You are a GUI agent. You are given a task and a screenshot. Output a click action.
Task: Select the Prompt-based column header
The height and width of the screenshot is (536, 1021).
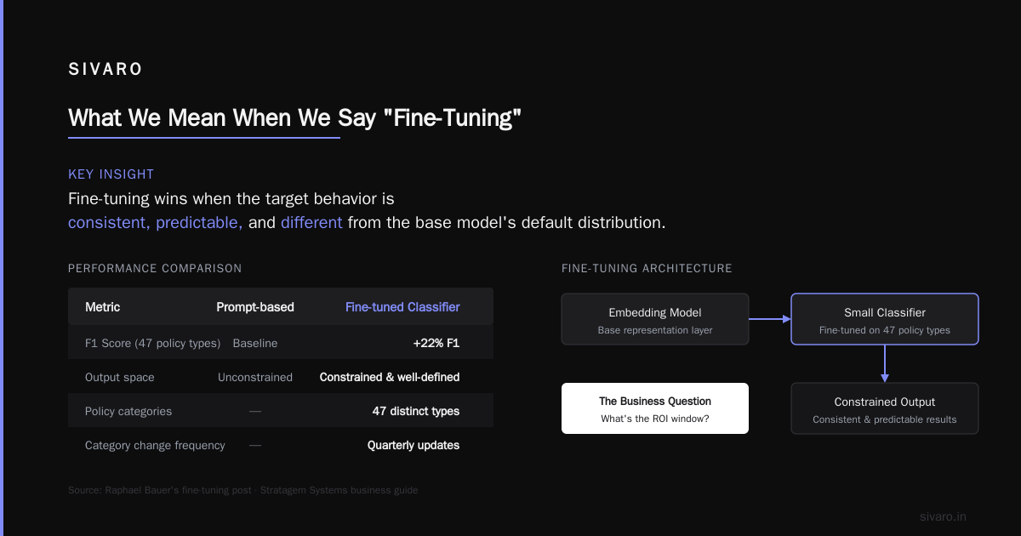(255, 307)
